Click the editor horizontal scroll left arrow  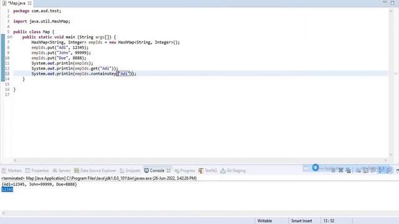(15, 161)
